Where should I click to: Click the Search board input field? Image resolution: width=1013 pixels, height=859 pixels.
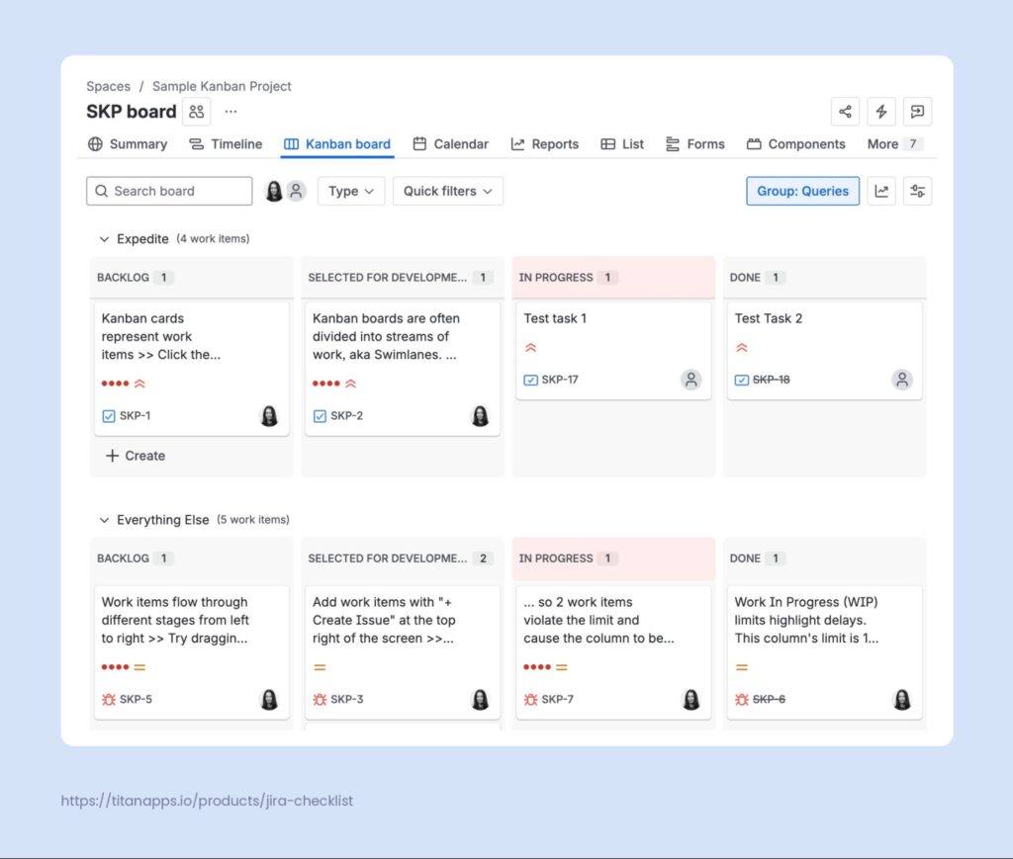tap(168, 191)
